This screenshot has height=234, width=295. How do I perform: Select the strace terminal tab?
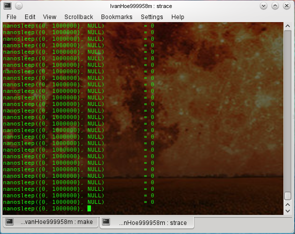coord(147,223)
